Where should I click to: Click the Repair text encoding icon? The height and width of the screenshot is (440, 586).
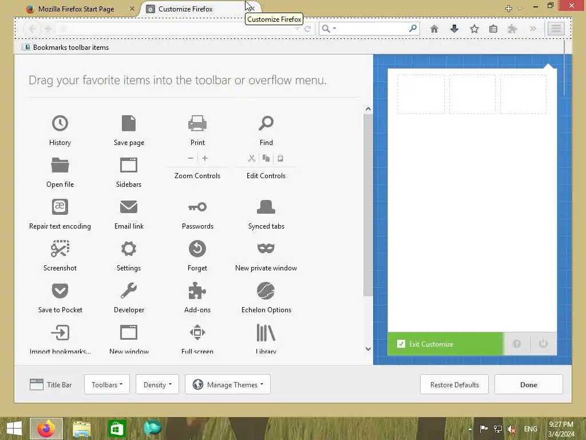[60, 207]
